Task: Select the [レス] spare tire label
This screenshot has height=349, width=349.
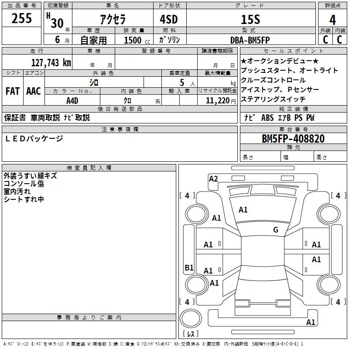Action: click(191, 334)
